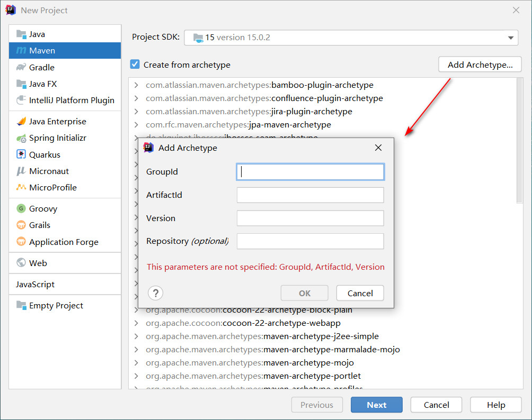532x420 pixels.
Task: Click the Quarkus project icon
Action: 21,155
